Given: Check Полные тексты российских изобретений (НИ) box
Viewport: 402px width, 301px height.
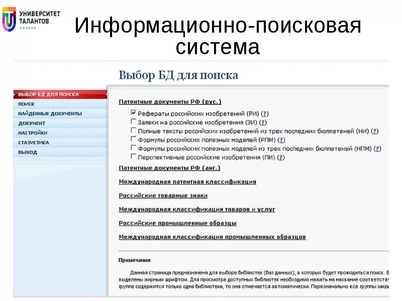Looking at the screenshot, I should pos(133,130).
